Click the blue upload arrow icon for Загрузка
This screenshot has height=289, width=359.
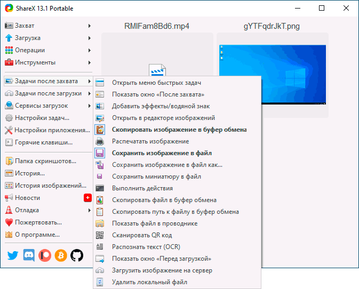tap(9, 38)
